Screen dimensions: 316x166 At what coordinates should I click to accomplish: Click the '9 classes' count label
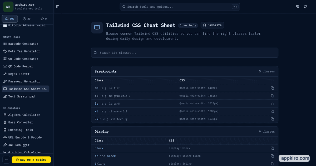tap(267, 131)
